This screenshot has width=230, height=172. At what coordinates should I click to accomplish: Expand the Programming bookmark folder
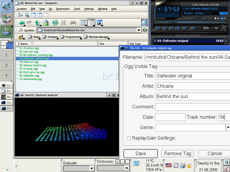pos(71,37)
